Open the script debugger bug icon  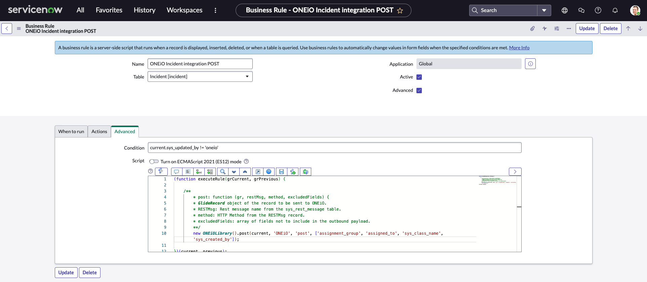point(306,172)
